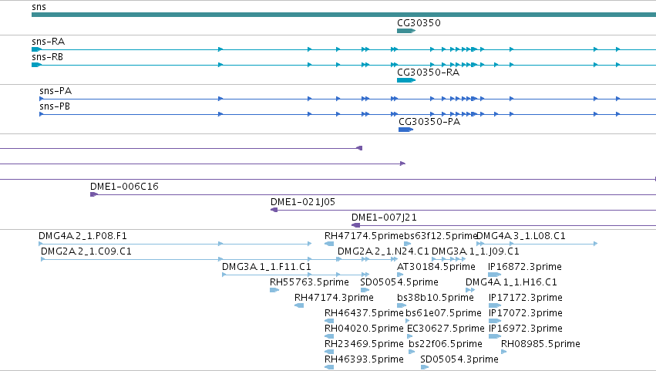
Task: Click the purple start arrow of DME1-007J21
Action: click(355, 225)
